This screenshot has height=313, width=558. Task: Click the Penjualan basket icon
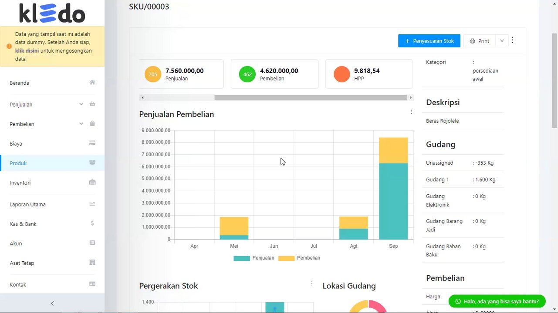point(92,104)
